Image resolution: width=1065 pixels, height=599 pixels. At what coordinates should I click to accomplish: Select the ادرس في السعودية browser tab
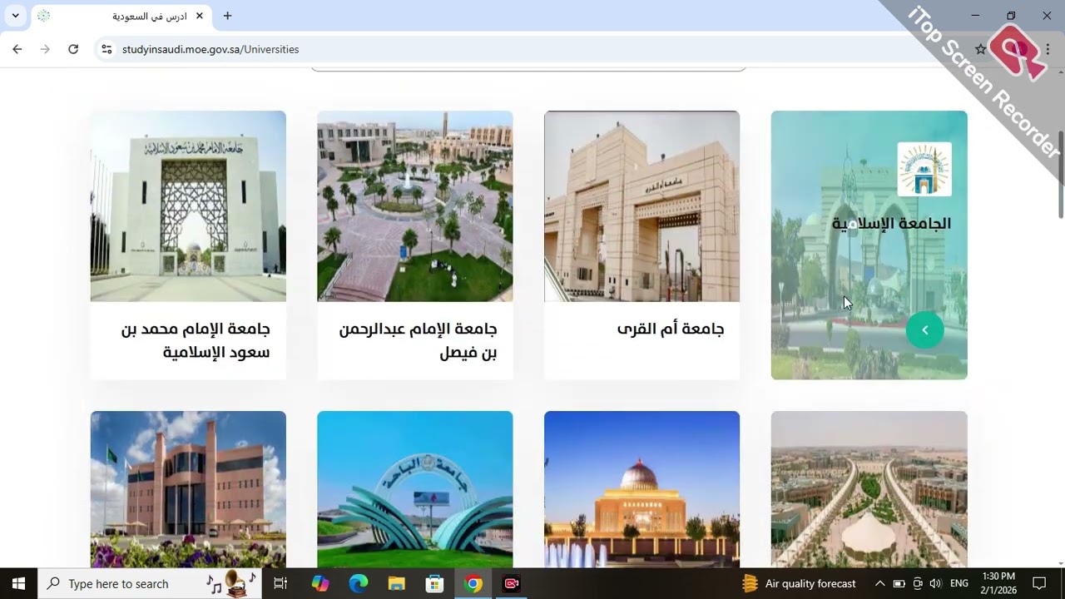pyautogui.click(x=121, y=16)
